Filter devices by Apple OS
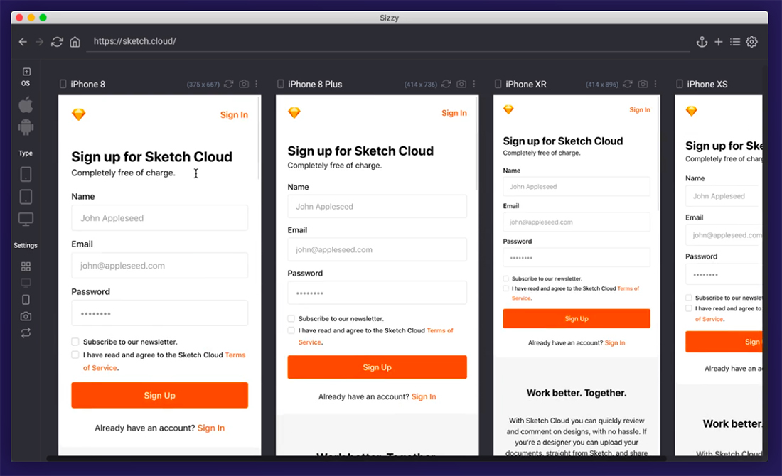 26,104
